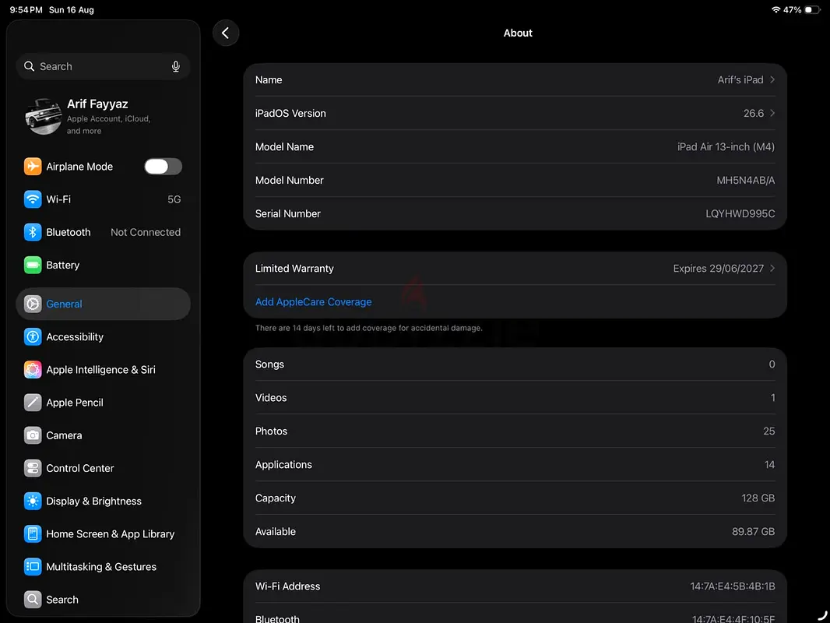This screenshot has height=623, width=830.
Task: Open Wi-Fi settings in sidebar
Action: (104, 199)
